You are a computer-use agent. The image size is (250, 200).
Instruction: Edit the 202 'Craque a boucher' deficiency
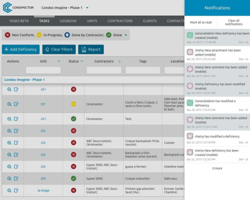click(x=16, y=178)
